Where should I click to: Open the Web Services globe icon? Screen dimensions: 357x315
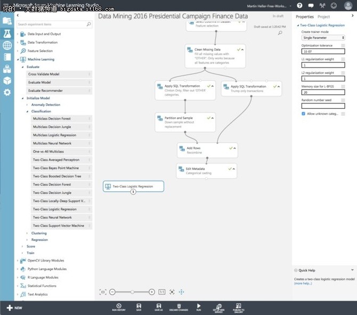pos(7,45)
